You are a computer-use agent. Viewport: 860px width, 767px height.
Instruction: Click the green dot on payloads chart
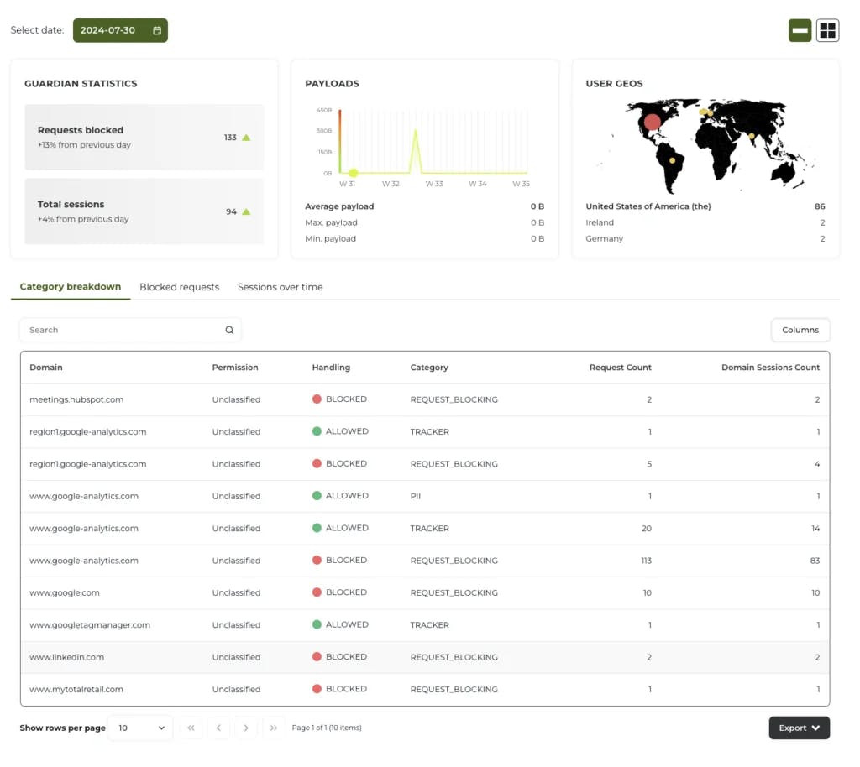tap(354, 173)
